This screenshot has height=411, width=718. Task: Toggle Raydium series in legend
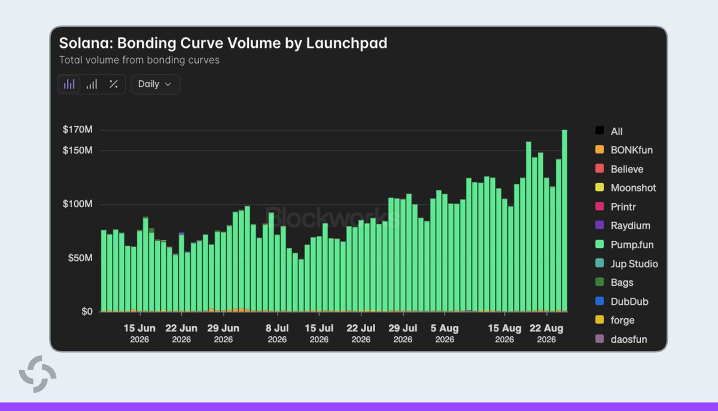623,226
